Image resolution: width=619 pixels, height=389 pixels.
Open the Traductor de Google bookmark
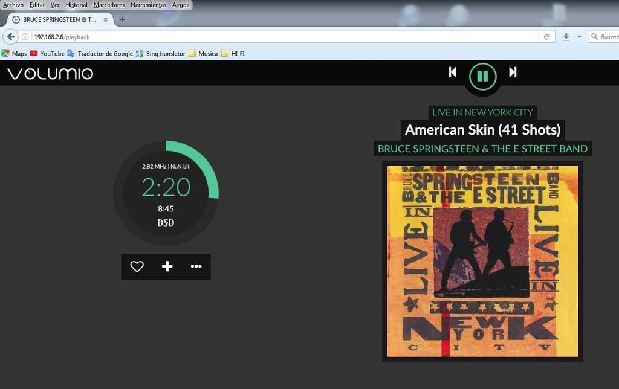click(100, 53)
